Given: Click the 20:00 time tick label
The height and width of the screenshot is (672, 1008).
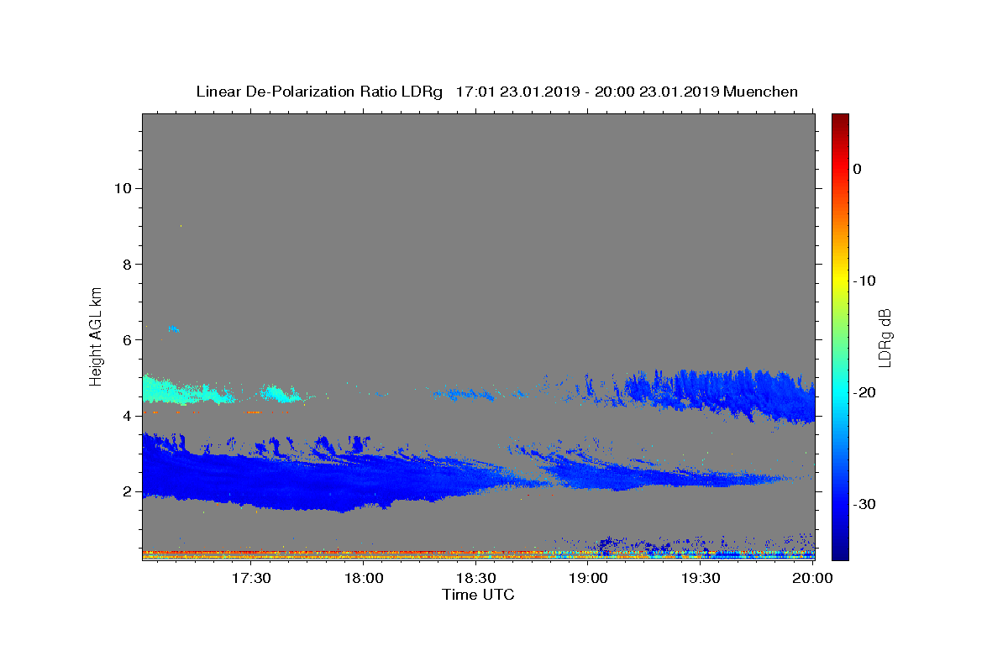Looking at the screenshot, I should pos(812,578).
